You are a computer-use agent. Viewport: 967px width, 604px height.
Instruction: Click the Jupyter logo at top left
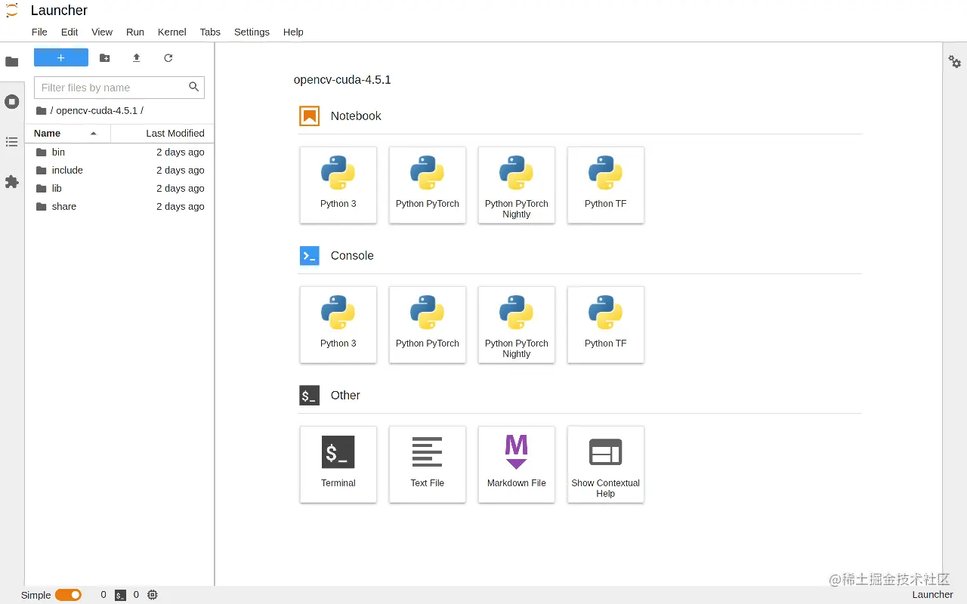(12, 11)
